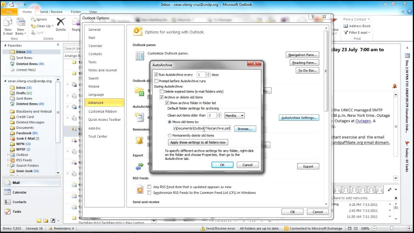Click the Navigation Pane... button in Outlook Options
This screenshot has width=414, height=233.
pyautogui.click(x=302, y=55)
